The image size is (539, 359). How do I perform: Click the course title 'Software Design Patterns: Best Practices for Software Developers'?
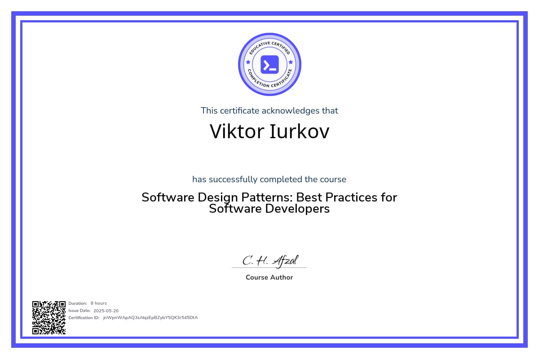pyautogui.click(x=269, y=203)
